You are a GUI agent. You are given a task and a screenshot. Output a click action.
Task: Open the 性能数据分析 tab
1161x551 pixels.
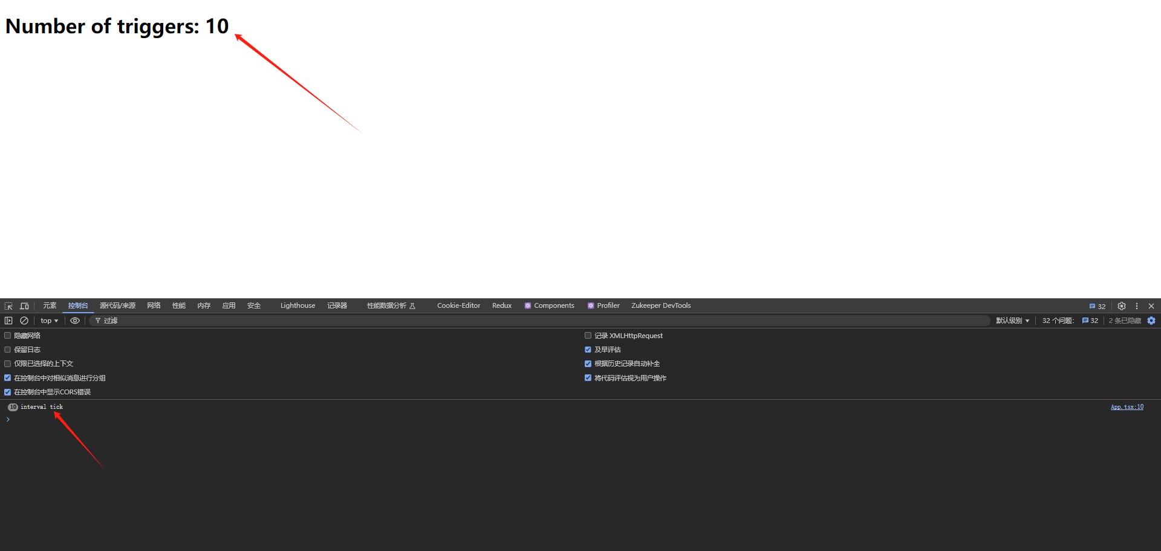(x=391, y=305)
